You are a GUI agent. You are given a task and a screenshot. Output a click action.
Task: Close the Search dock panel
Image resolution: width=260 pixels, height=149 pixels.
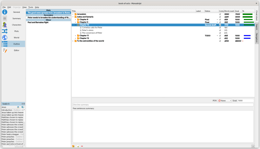pyautogui.click(x=24, y=104)
